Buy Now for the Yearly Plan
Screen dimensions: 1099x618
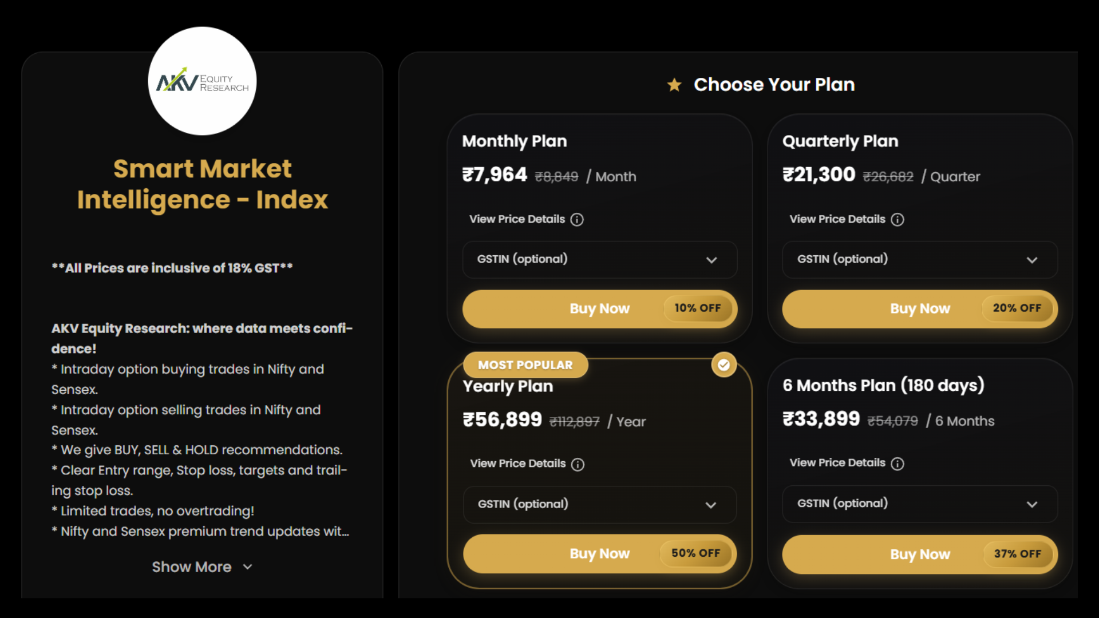coord(599,554)
